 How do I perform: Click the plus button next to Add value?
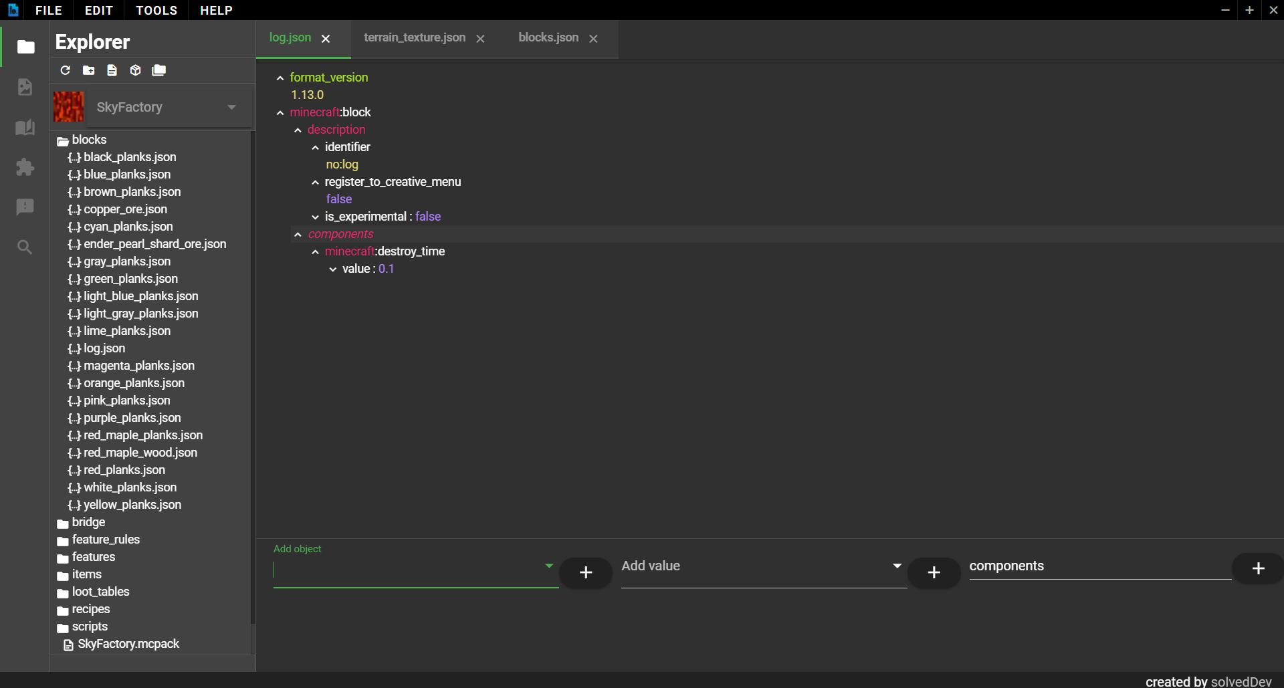point(934,573)
